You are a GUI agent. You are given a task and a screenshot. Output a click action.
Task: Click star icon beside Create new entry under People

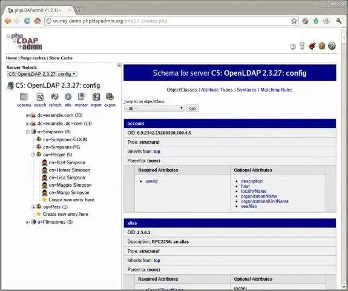44,199
